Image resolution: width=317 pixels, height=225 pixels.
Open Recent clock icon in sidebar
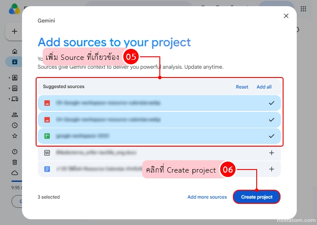click(15, 125)
